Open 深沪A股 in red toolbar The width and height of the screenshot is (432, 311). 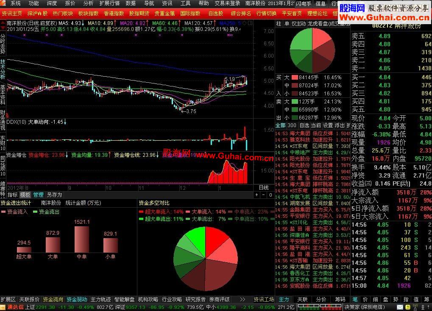click(x=37, y=13)
